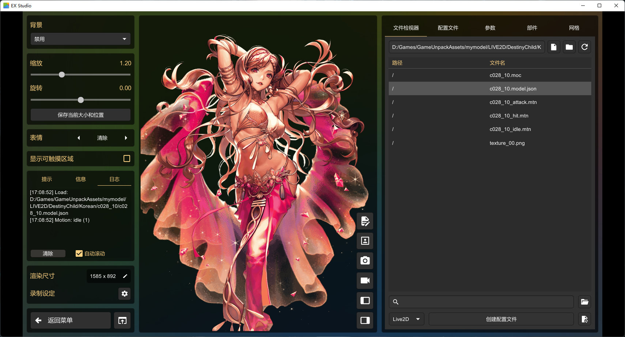Image resolution: width=625 pixels, height=337 pixels.
Task: Click the edit document icon in viewport
Action: point(365,221)
